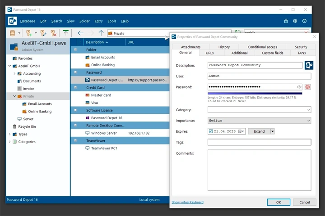Viewport: 325px width, 216px height.
Task: Navigate back with the left arrow
Action: tap(80, 33)
